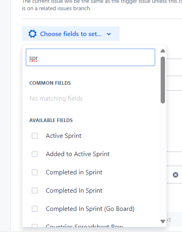Image resolution: width=182 pixels, height=232 pixels.
Task: Choose the Completed in Sprint list item
Action: click(74, 172)
